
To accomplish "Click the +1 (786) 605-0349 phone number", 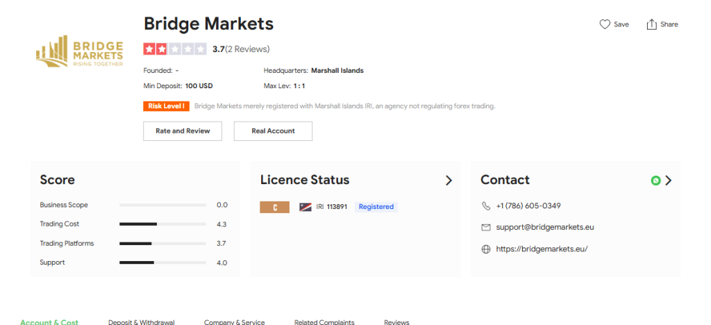I will click(x=528, y=206).
